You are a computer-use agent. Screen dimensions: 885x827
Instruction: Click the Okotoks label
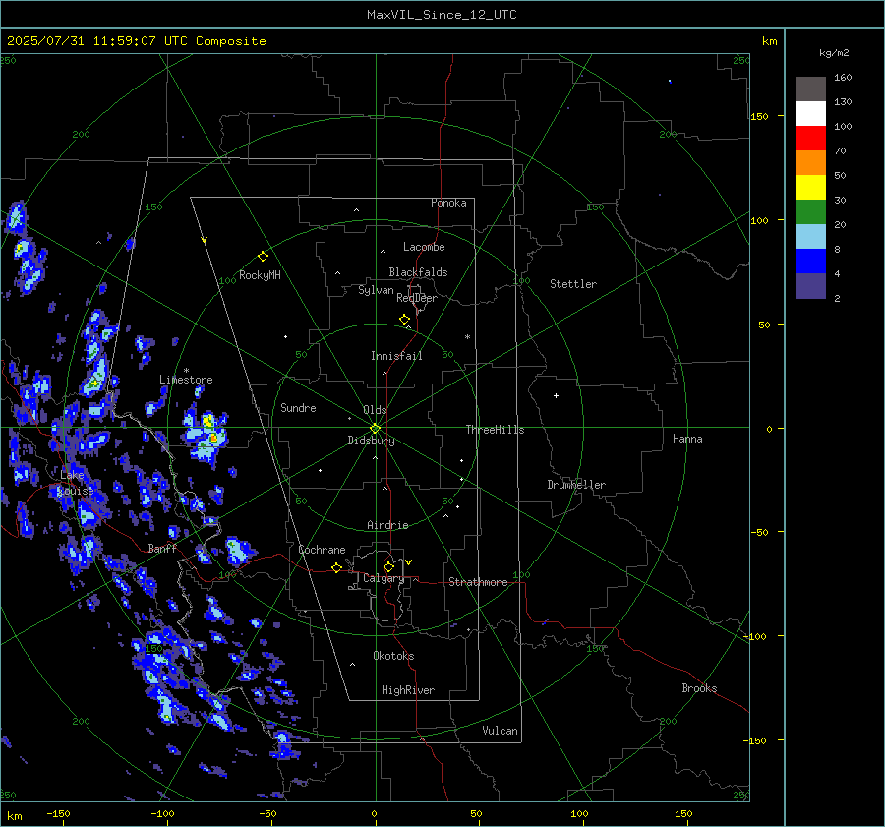[x=393, y=656]
